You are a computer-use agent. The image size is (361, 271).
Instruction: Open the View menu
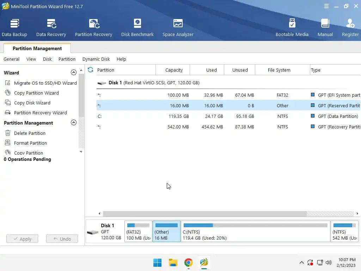[31, 59]
